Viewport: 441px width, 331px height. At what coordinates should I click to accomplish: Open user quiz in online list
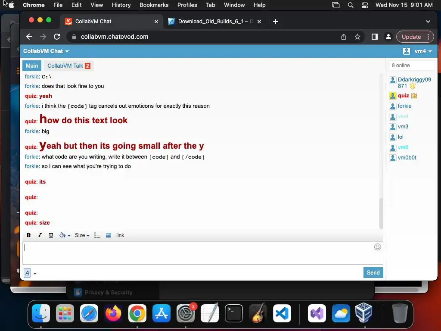(x=403, y=96)
